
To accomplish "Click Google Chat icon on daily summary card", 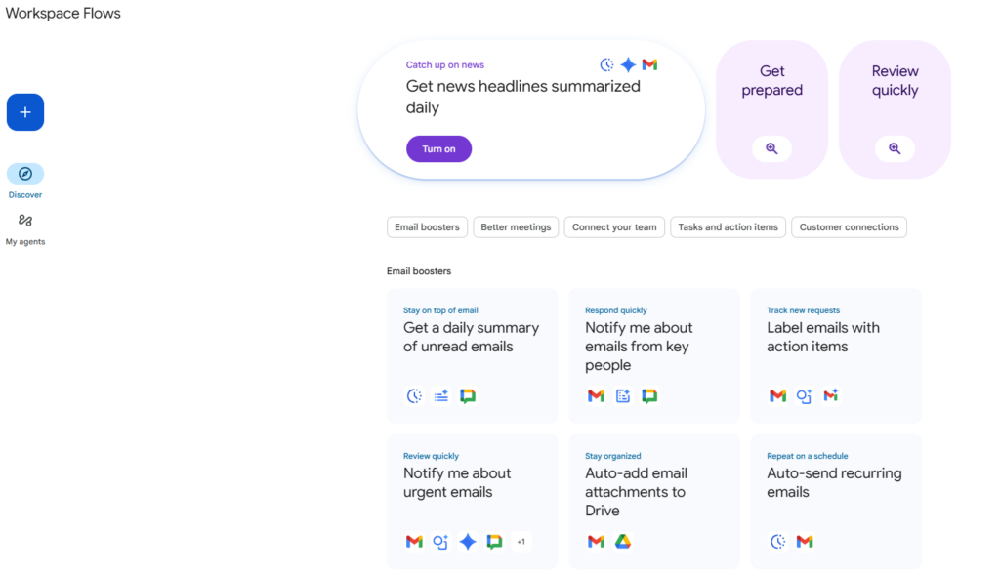I will (468, 395).
